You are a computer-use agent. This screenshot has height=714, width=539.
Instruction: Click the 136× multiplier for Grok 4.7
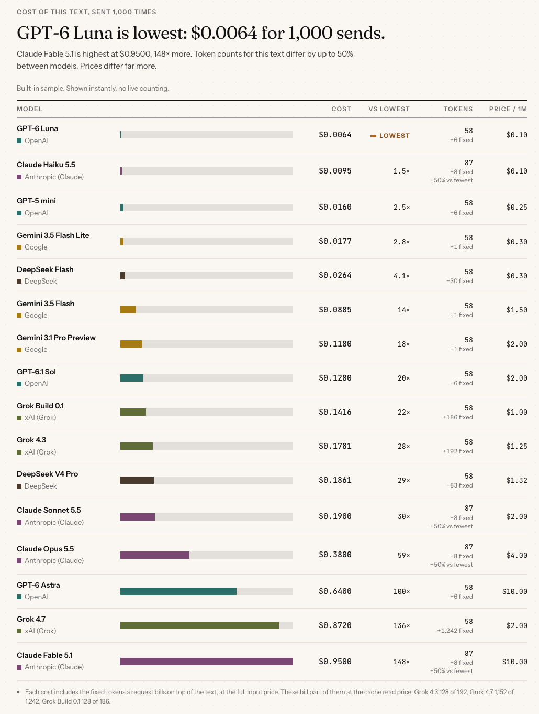pos(402,625)
